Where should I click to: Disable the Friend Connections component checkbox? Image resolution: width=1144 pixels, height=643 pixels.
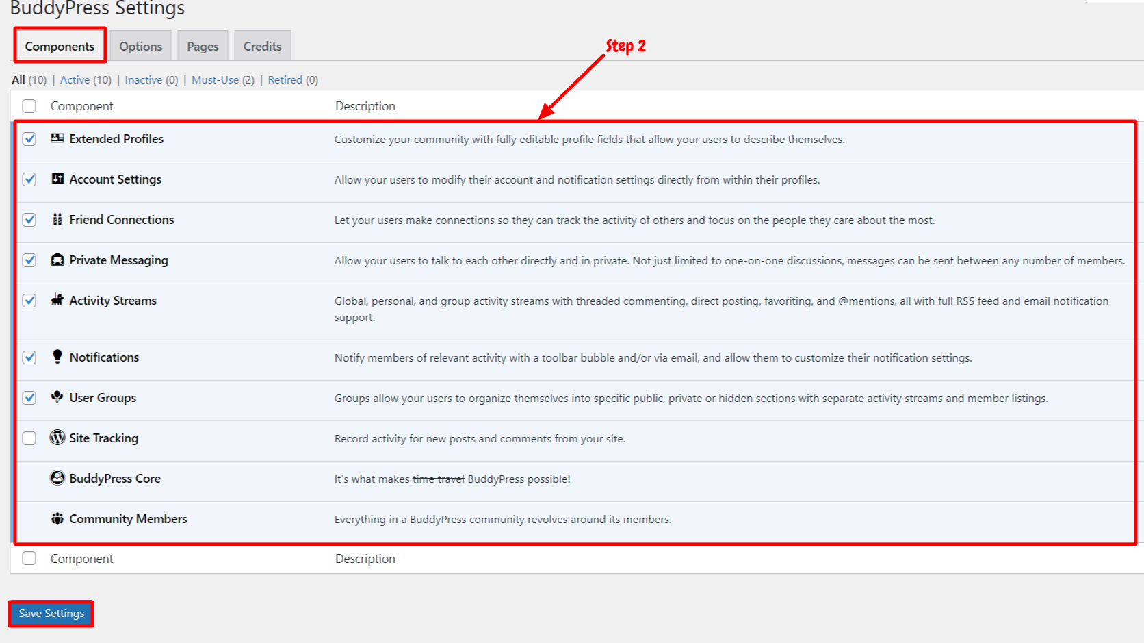tap(29, 220)
